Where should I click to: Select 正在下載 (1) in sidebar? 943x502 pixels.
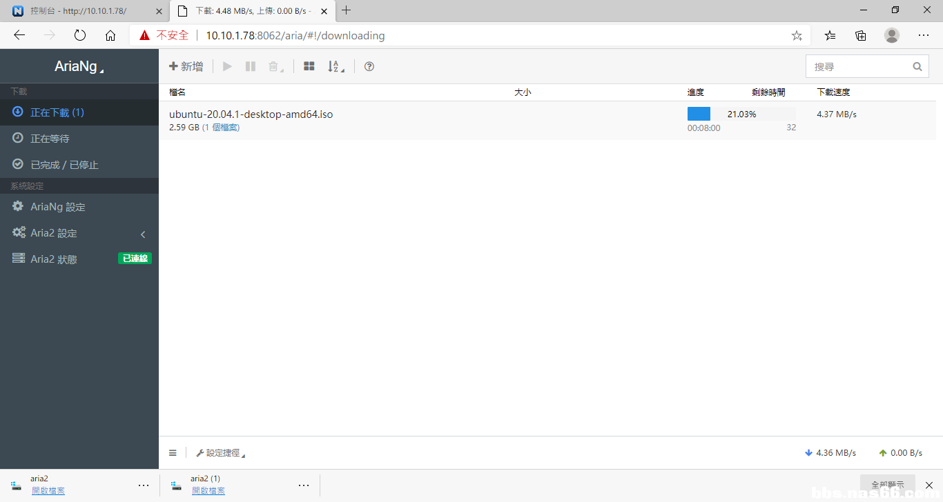pos(79,112)
